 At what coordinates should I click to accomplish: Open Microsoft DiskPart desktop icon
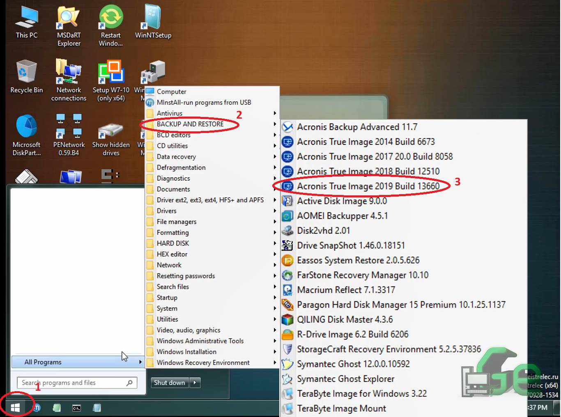(x=27, y=135)
